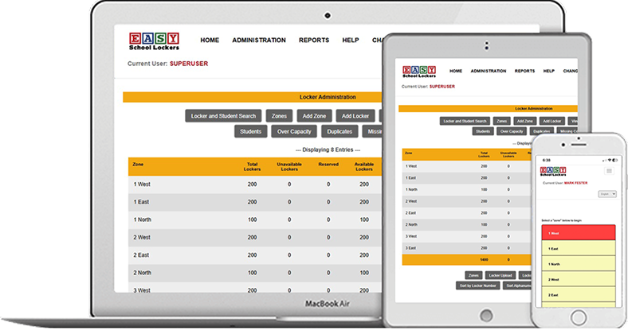Select the red 1 West zone on the phone
The height and width of the screenshot is (334, 628).
[x=579, y=232]
